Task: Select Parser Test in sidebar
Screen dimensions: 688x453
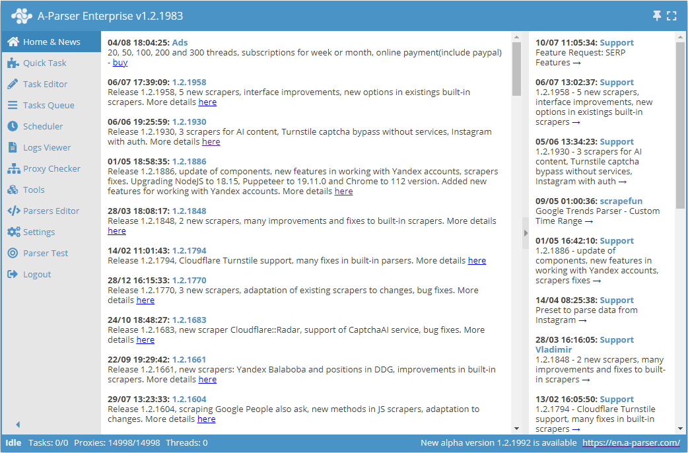Action: (x=45, y=254)
